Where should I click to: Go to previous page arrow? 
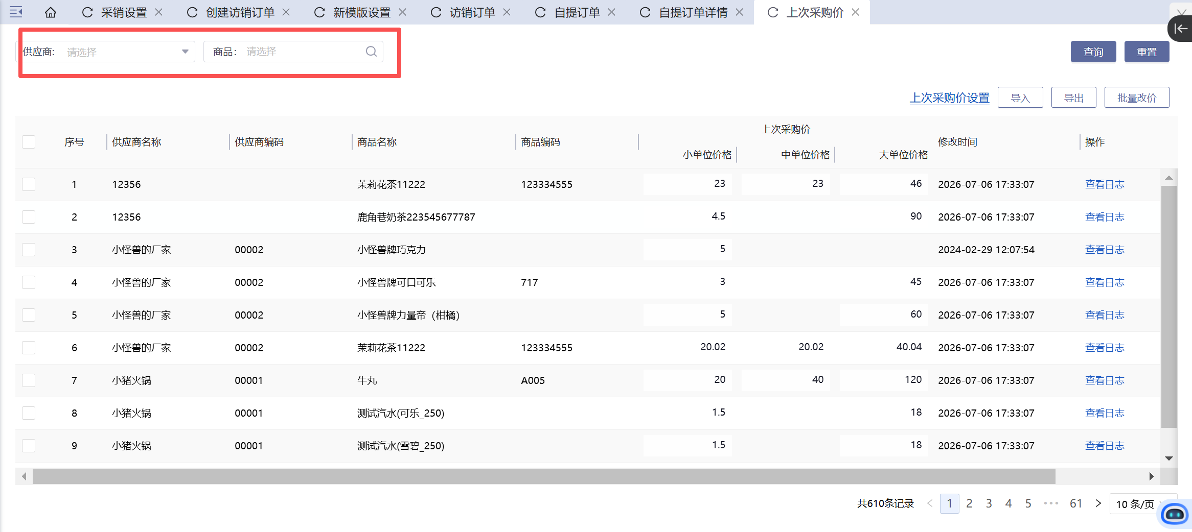pyautogui.click(x=930, y=503)
